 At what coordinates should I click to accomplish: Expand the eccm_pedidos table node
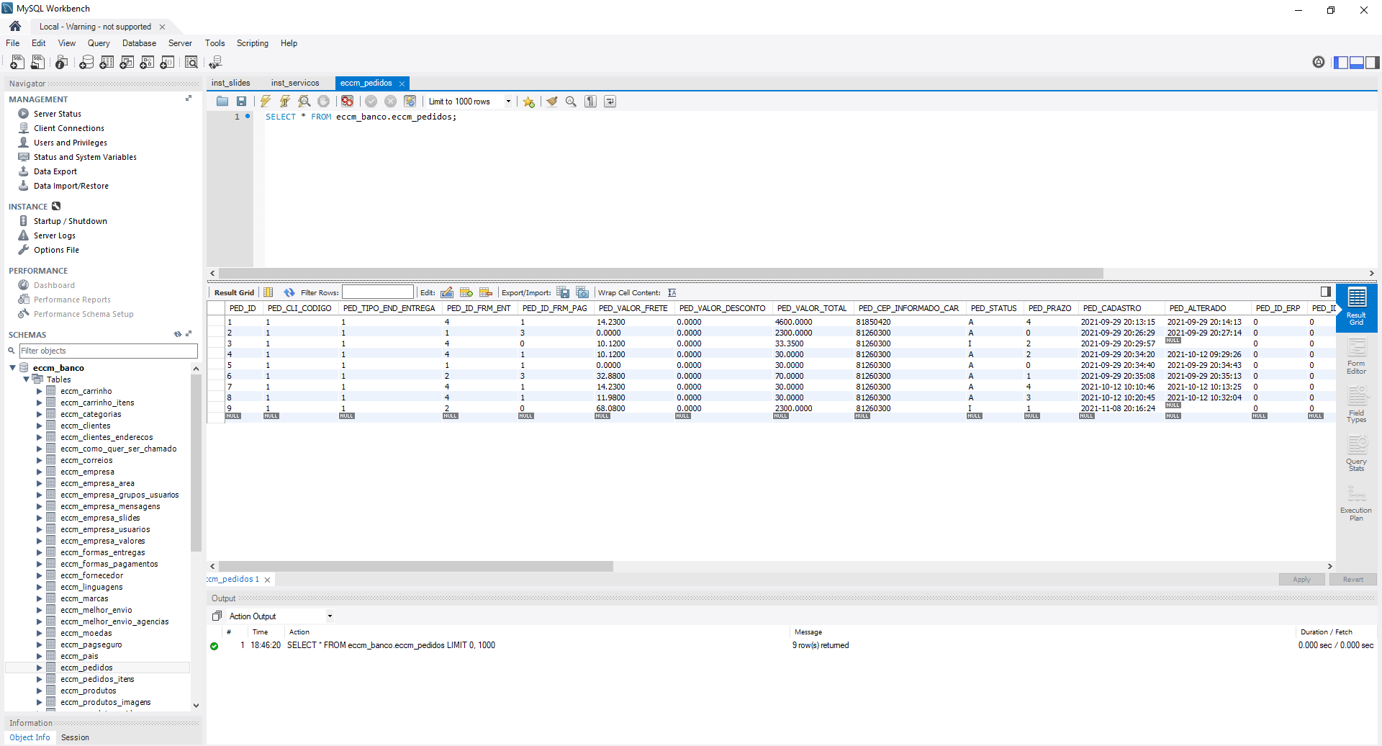(40, 668)
